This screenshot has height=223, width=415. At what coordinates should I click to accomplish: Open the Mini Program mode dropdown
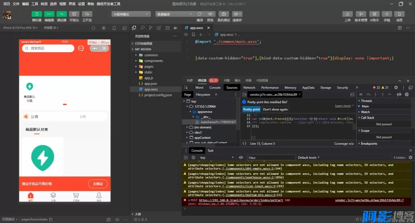[131, 14]
